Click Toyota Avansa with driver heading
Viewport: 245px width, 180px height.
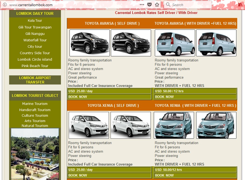195,23
